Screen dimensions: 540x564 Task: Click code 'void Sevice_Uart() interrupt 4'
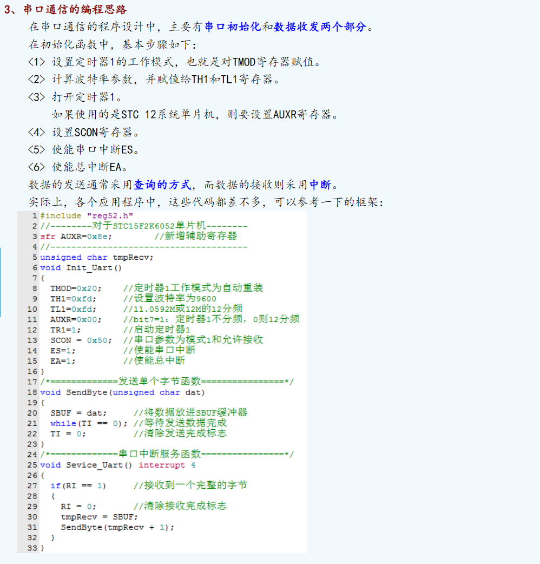click(x=118, y=465)
